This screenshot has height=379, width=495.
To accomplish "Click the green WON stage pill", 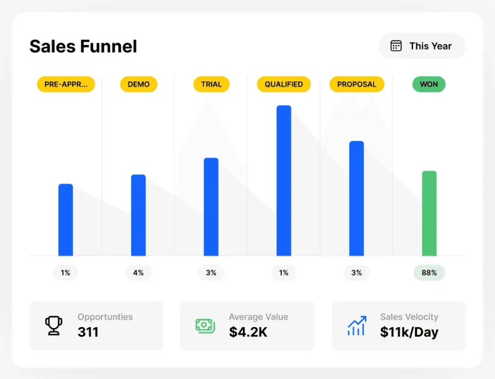I will tap(429, 84).
